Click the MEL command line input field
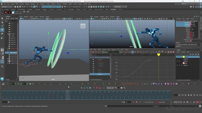Image resolution: width=202 pixels, height=113 pixels. pyautogui.click(x=130, y=106)
